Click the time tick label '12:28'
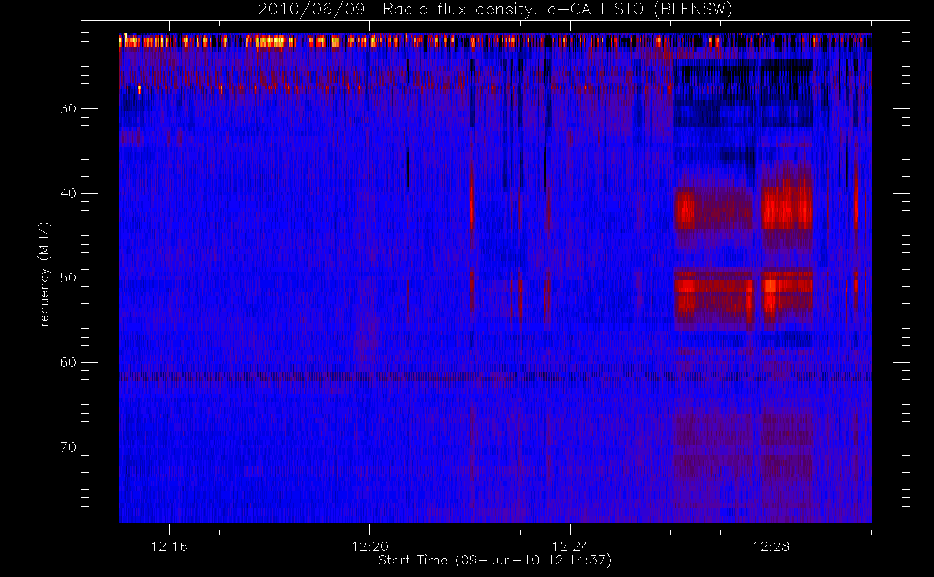Image resolution: width=934 pixels, height=577 pixels. (x=771, y=546)
